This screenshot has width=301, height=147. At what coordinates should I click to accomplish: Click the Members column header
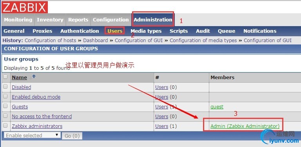pyautogui.click(x=223, y=77)
